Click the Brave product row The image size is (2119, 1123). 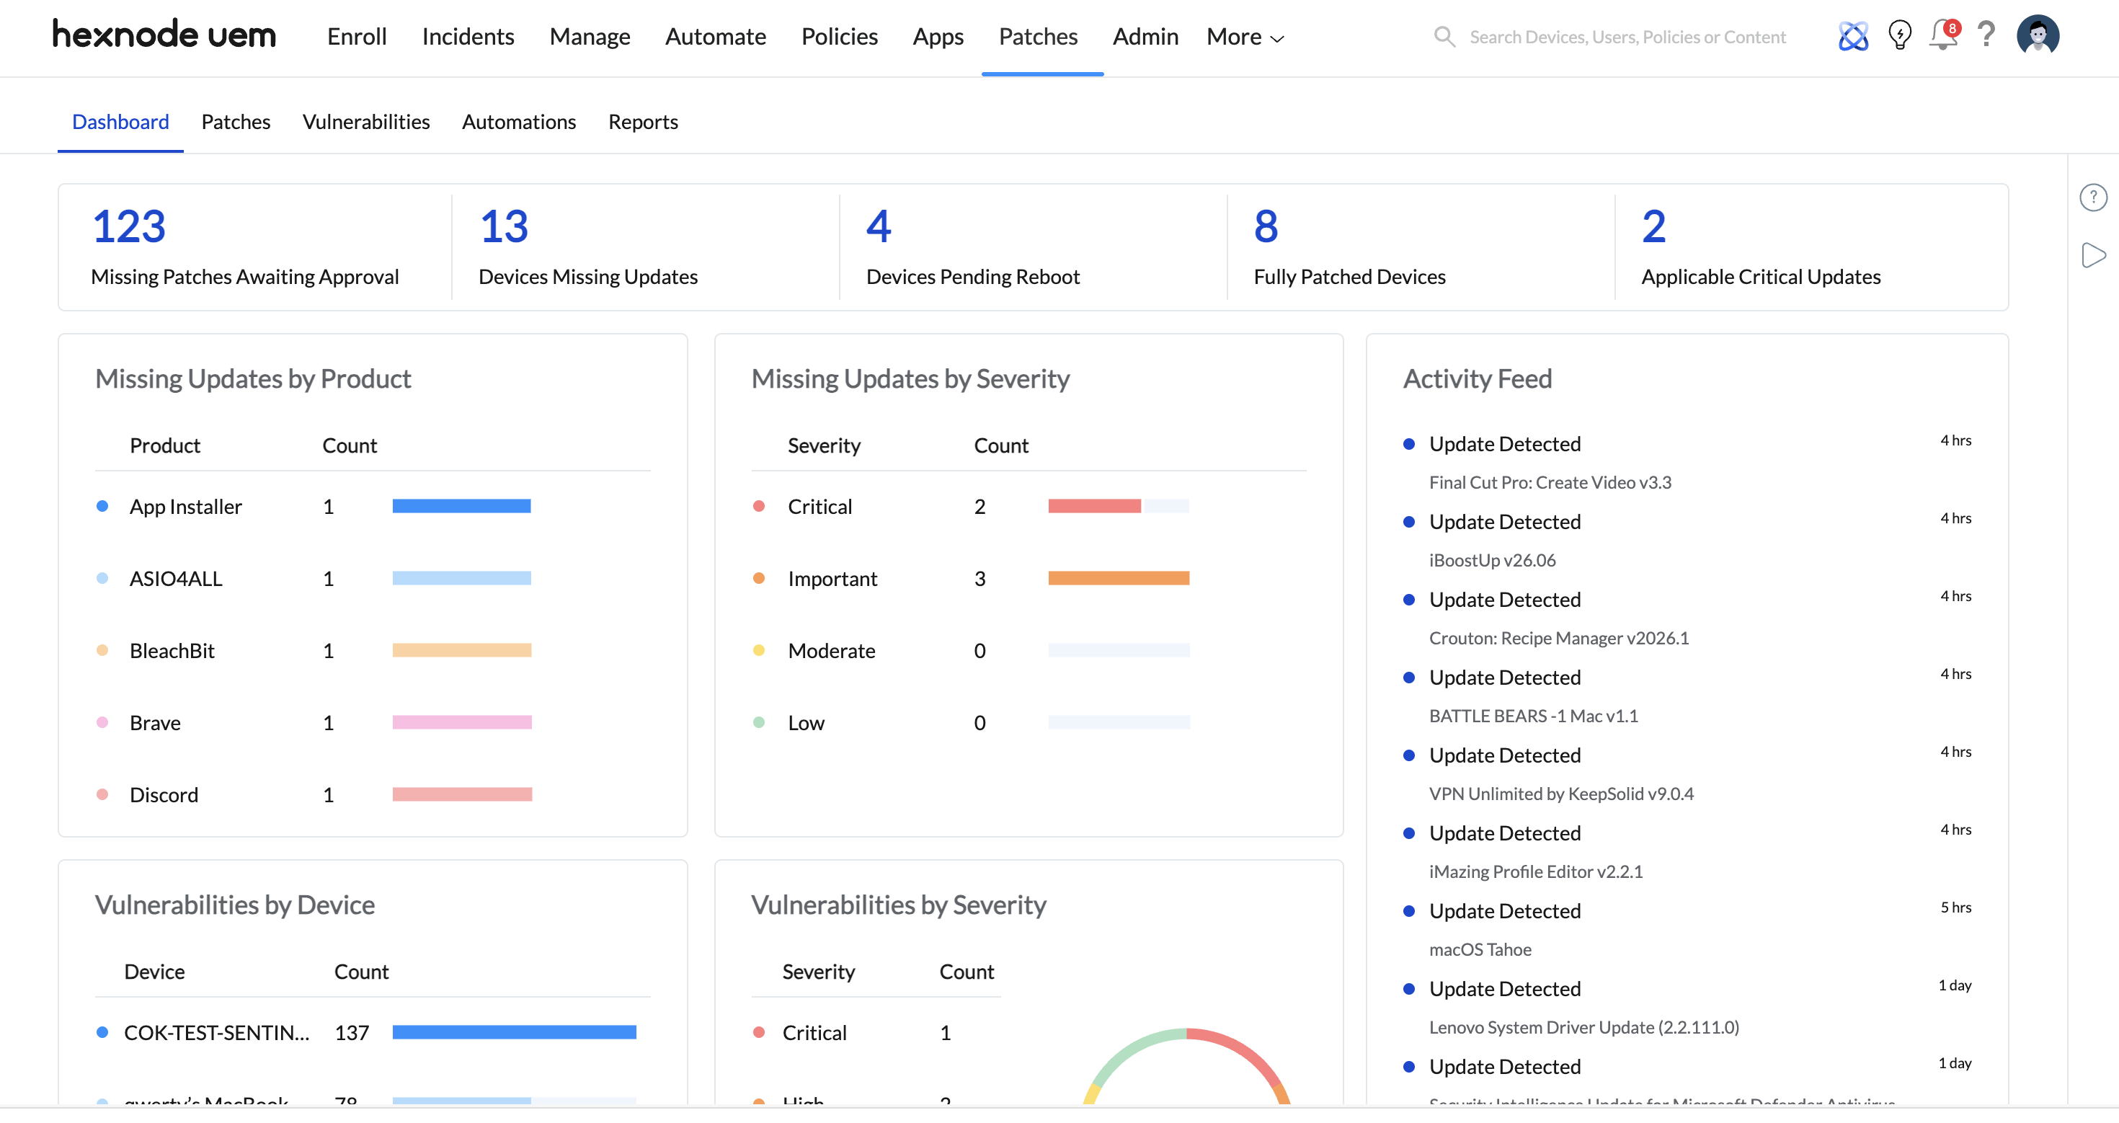373,723
